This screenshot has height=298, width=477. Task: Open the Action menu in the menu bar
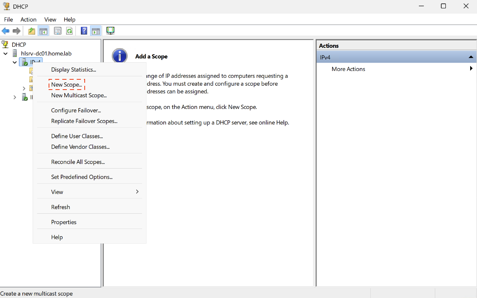[x=28, y=19]
